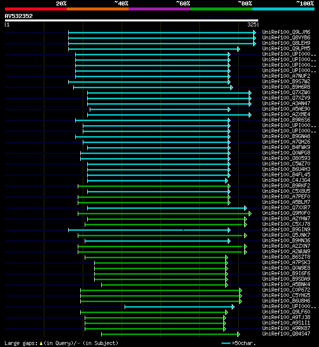
Task: Select the UniRef100_B9S7W2 hit label
Action: click(286, 81)
